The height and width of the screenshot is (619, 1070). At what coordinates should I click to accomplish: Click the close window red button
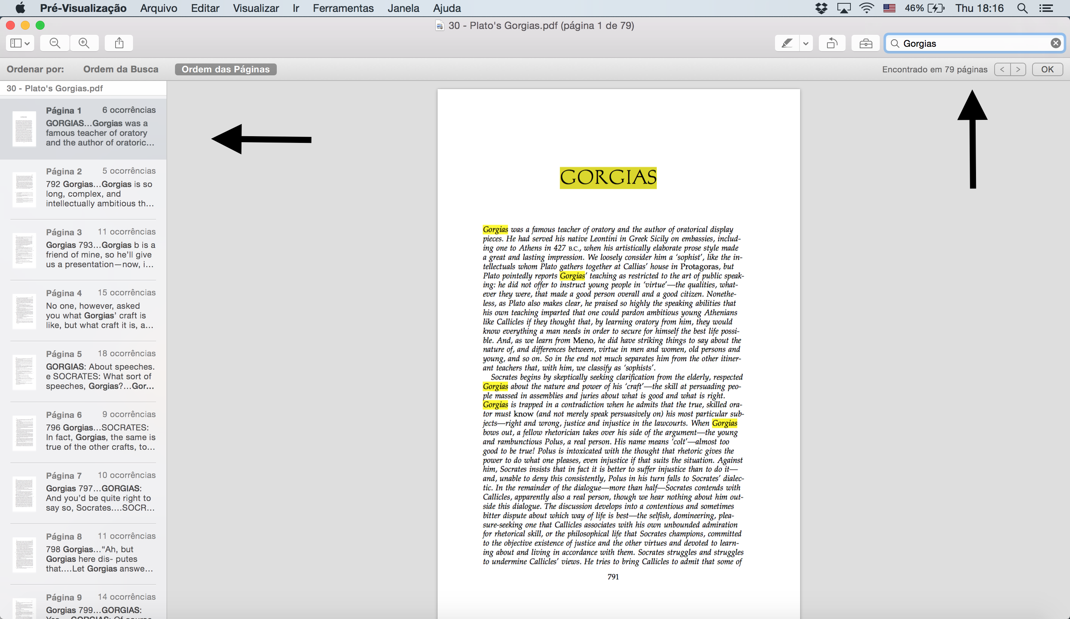11,26
